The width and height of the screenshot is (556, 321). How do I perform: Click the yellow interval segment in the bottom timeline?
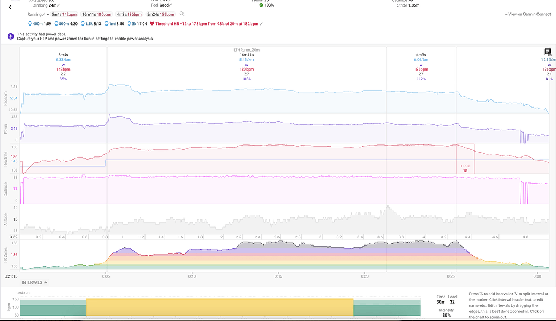[217, 307]
